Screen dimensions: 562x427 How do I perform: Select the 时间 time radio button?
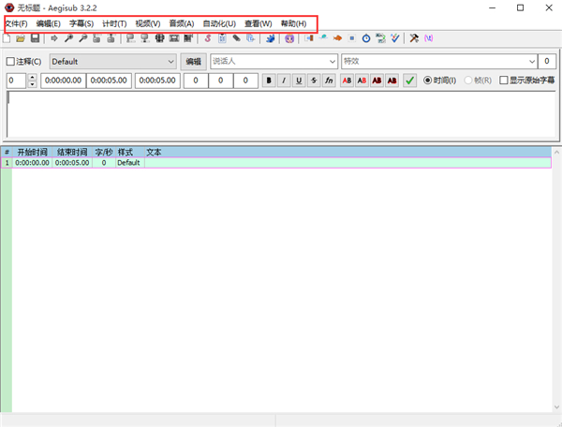coord(429,81)
